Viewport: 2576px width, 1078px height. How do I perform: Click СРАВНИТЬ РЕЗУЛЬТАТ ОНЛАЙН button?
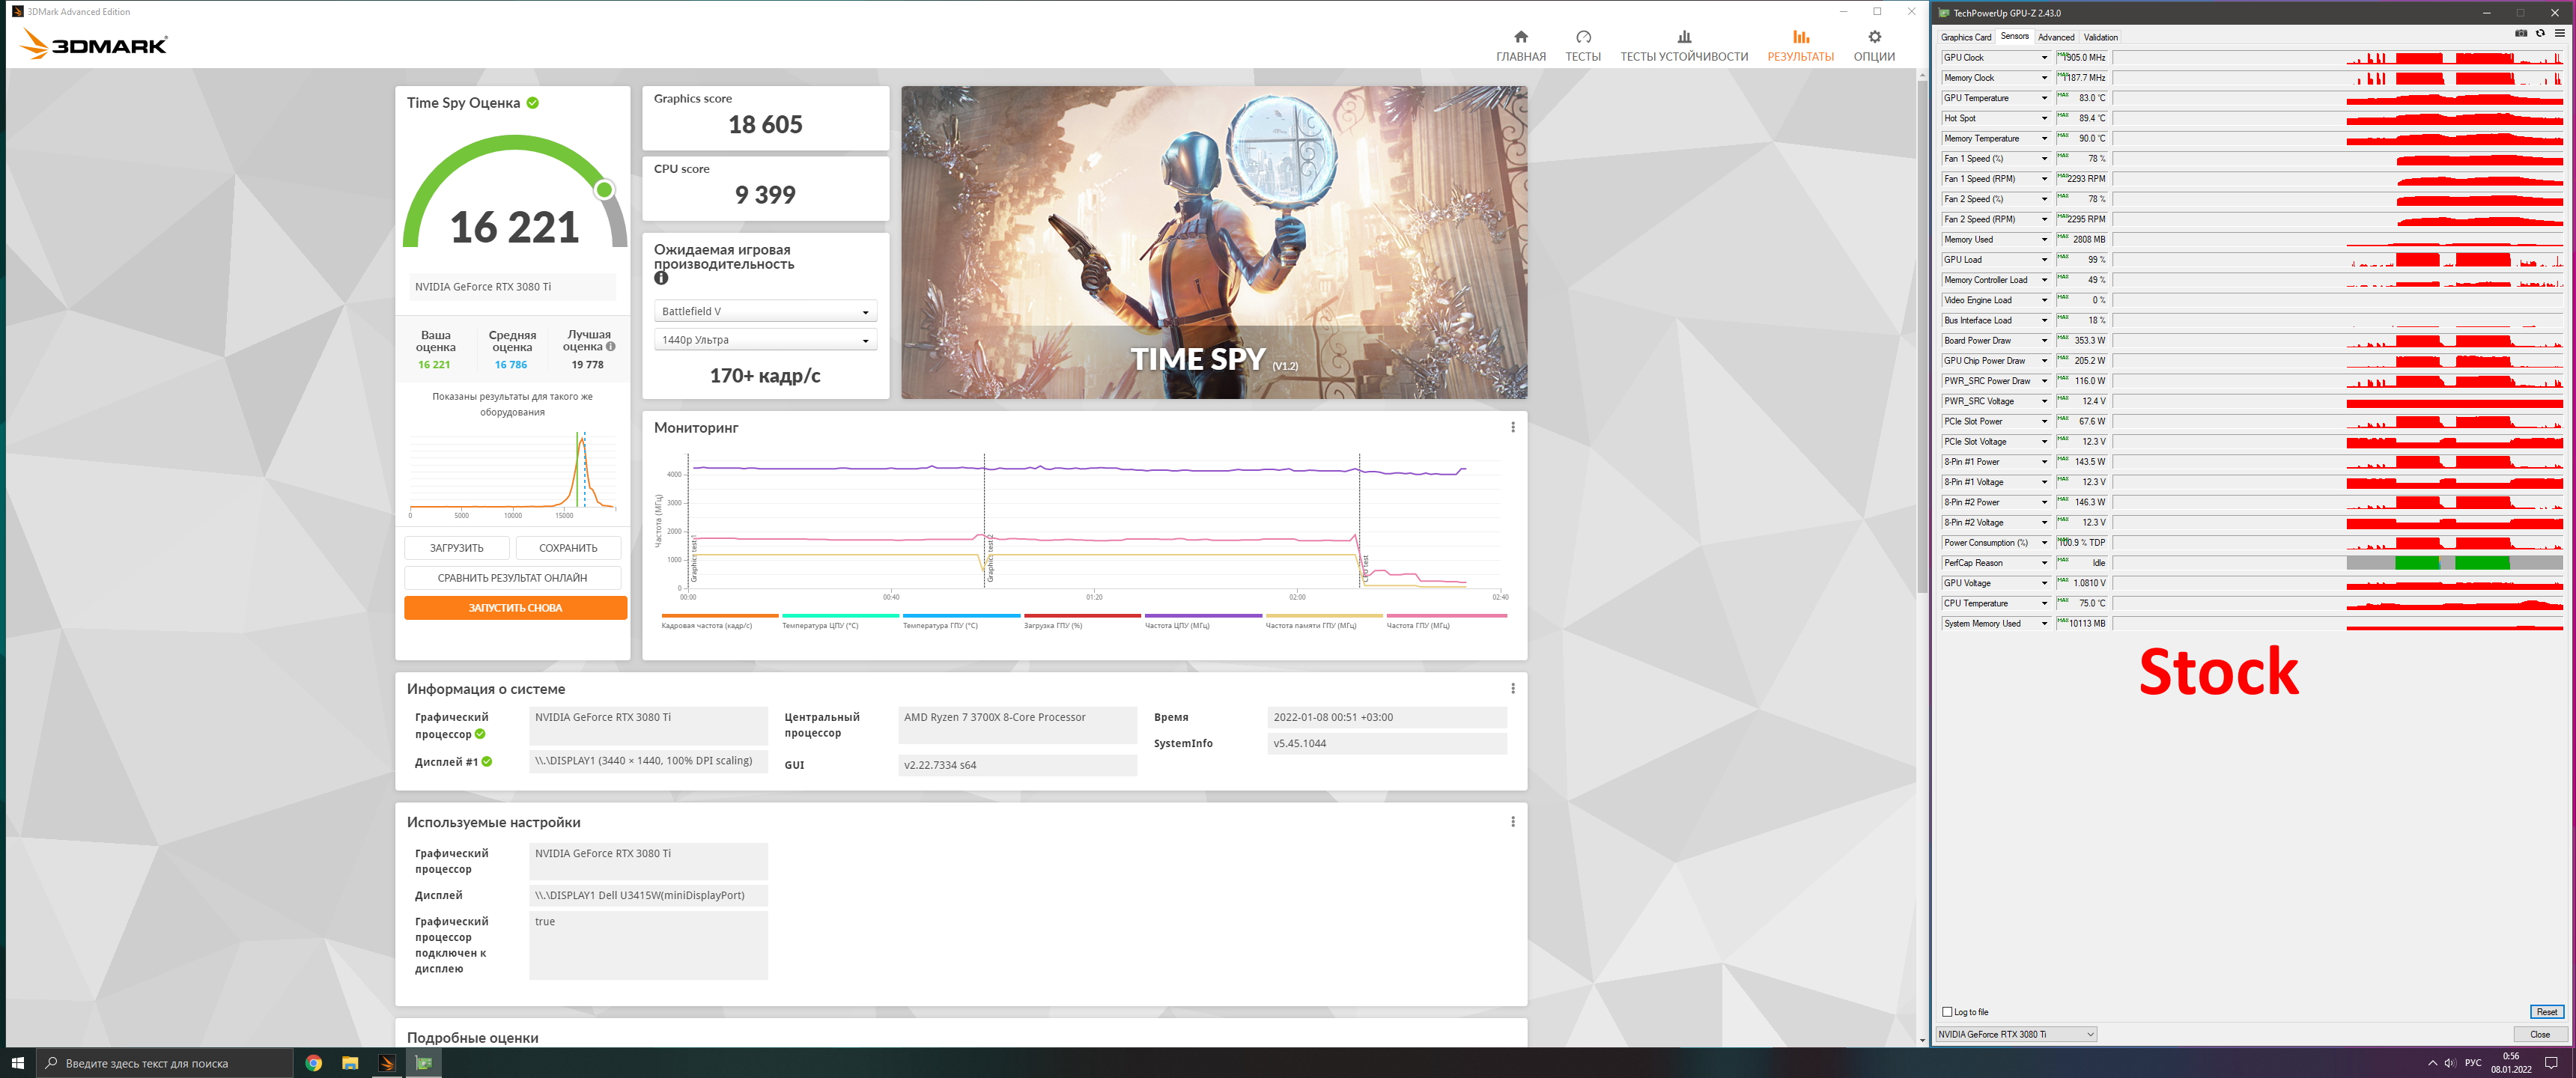(512, 578)
